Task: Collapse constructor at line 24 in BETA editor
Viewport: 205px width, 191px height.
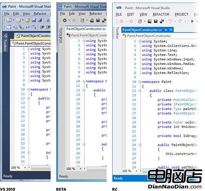Action: pyautogui.click(x=84, y=144)
